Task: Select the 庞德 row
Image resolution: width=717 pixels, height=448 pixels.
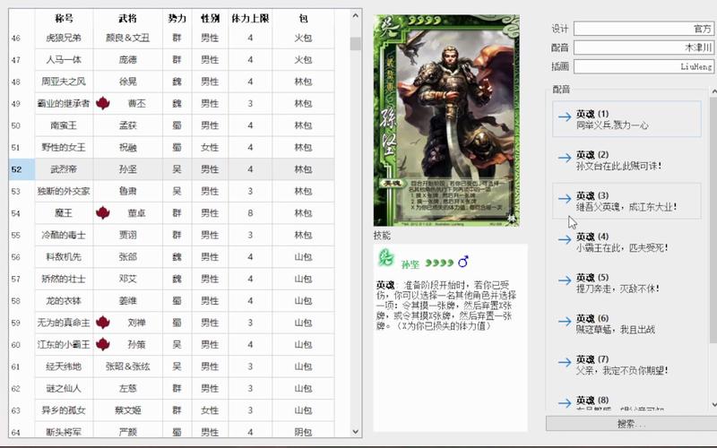Action: 171,59
